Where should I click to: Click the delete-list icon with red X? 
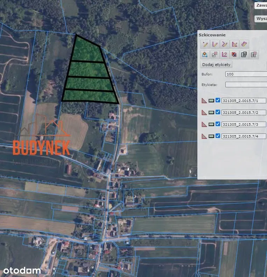point(254,54)
